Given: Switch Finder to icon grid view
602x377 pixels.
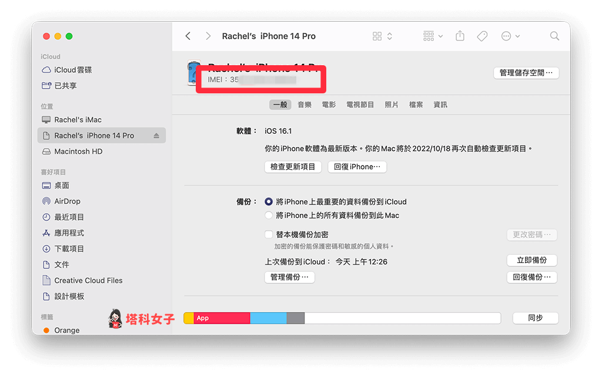Looking at the screenshot, I should [377, 36].
